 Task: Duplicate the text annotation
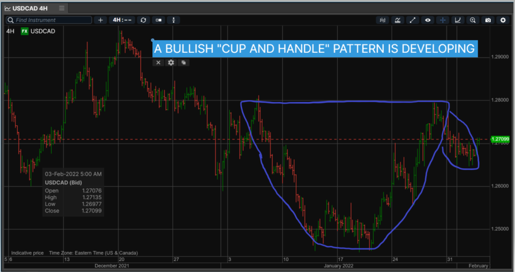coord(184,62)
